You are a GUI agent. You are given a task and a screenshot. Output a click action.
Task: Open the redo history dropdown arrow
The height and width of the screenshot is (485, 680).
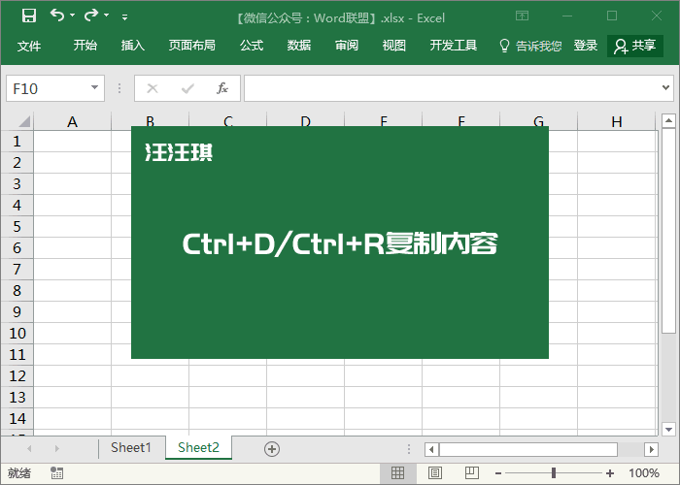[x=106, y=16]
